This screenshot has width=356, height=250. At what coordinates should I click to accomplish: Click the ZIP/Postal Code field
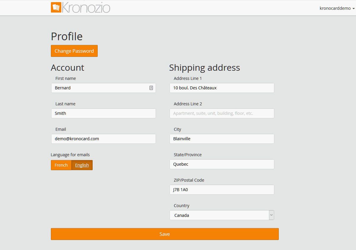[222, 190]
